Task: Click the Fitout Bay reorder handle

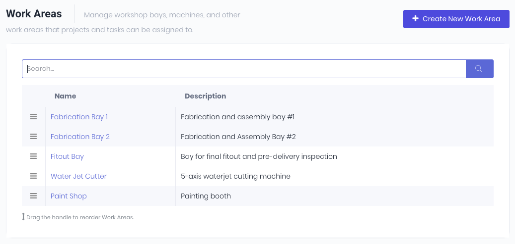Action: (33, 156)
